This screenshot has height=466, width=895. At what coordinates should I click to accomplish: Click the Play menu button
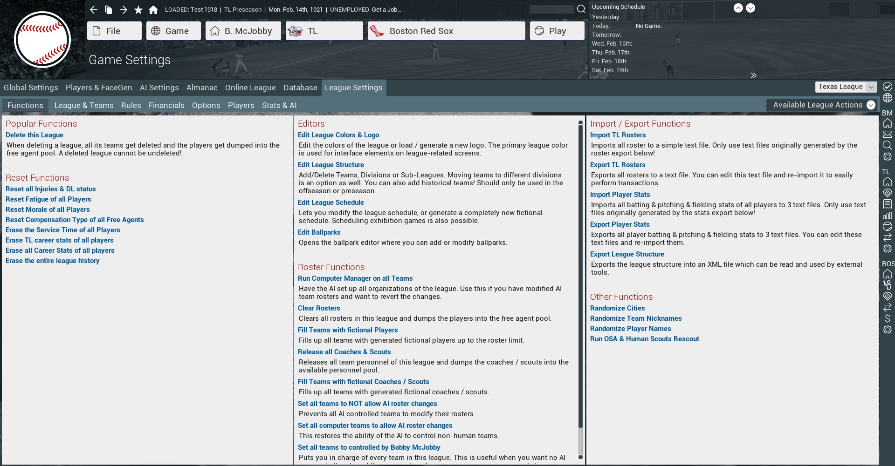557,31
